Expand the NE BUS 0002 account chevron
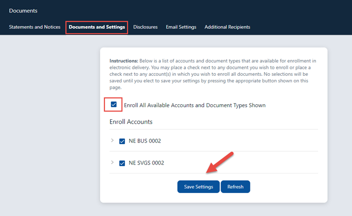 [x=112, y=141]
